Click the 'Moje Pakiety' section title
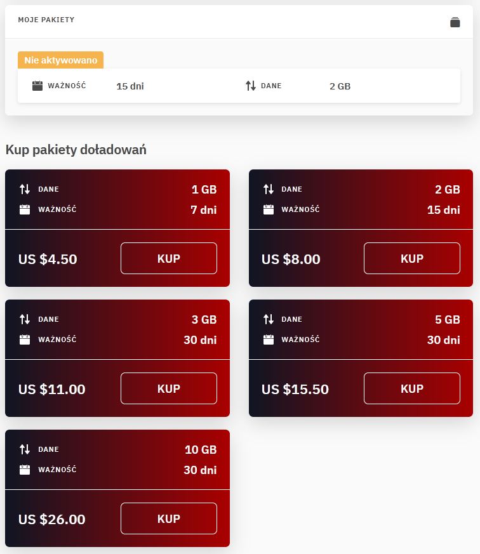The width and height of the screenshot is (480, 554). click(46, 20)
